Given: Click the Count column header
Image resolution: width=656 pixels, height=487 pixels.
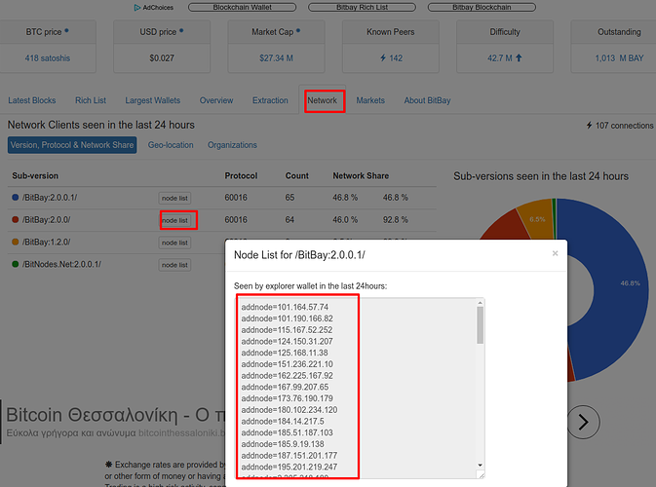Looking at the screenshot, I should (297, 176).
